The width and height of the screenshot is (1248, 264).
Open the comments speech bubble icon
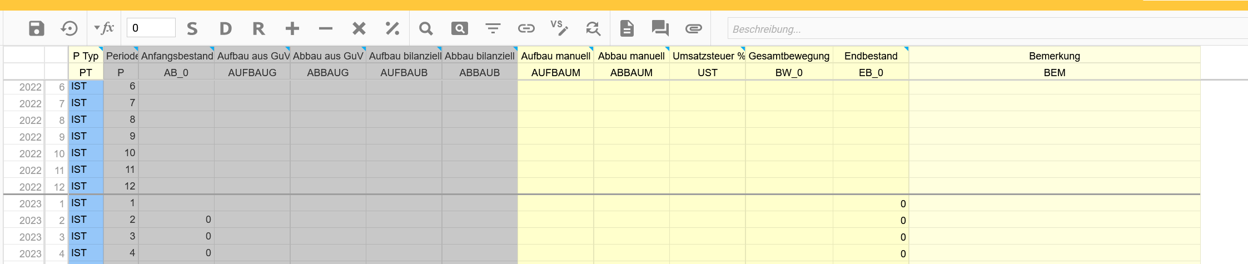[660, 28]
